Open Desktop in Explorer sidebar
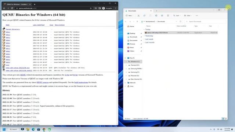 (x=131, y=33)
